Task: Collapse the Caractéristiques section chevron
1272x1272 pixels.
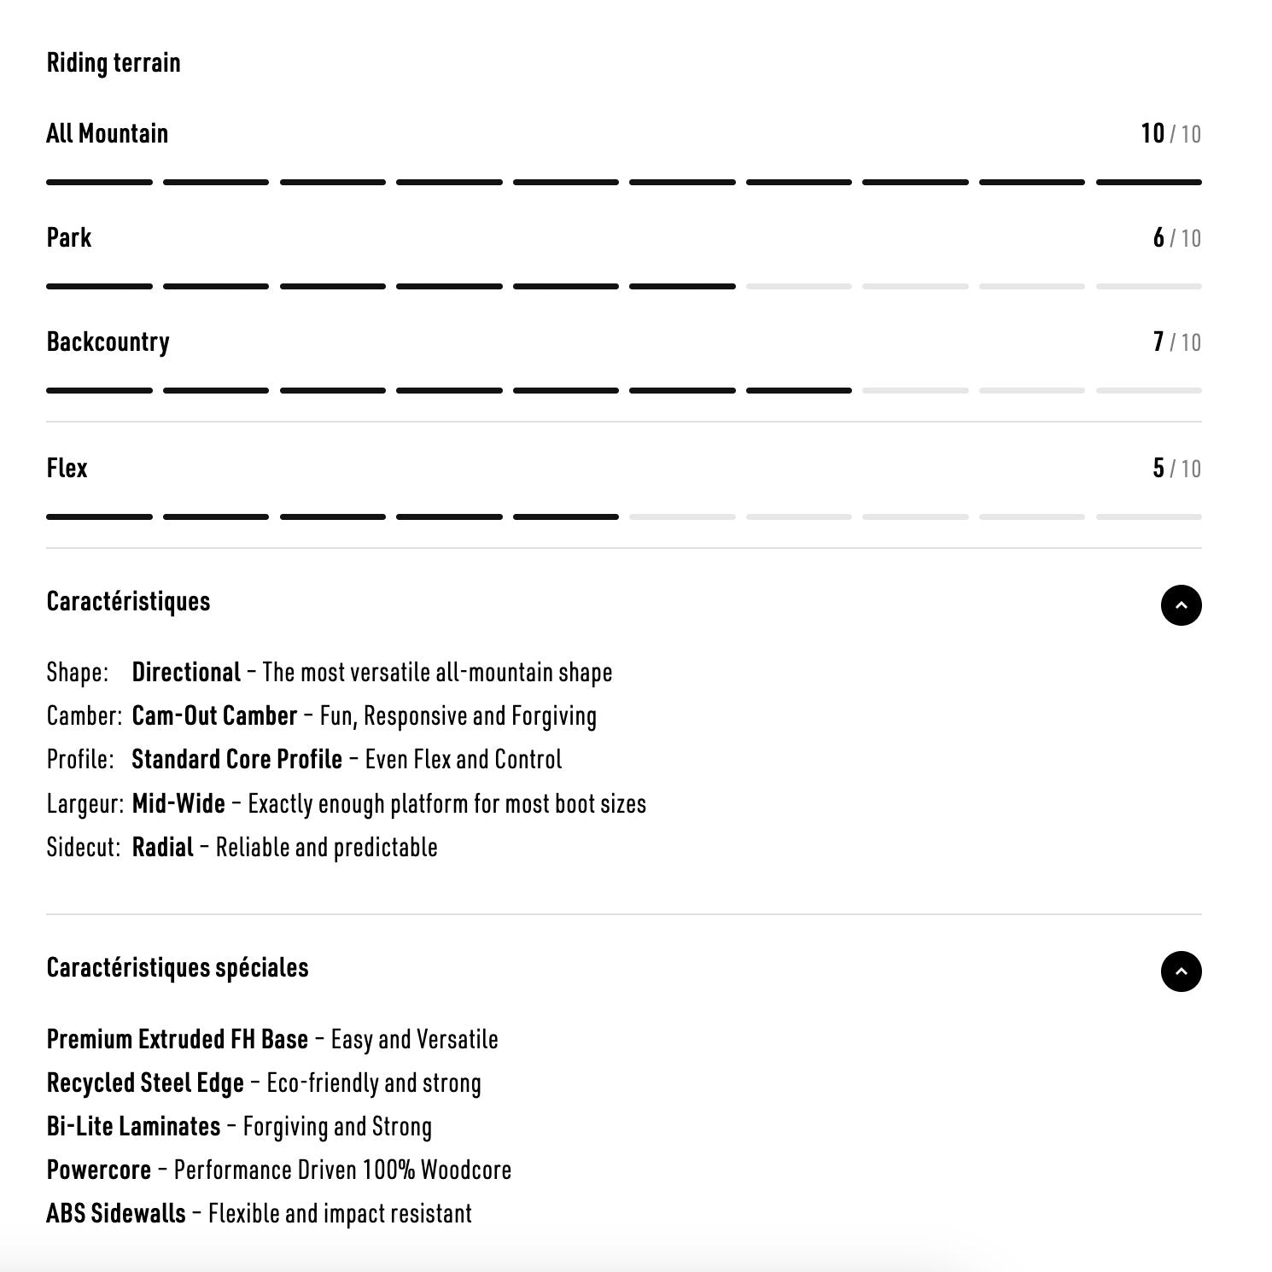Action: 1181,605
